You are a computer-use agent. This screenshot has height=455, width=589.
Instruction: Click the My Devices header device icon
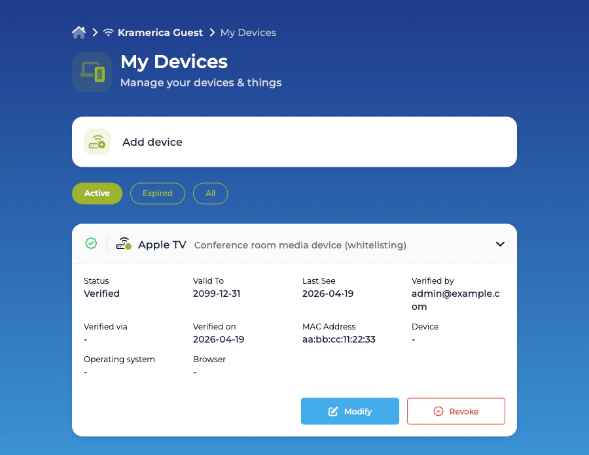point(92,72)
